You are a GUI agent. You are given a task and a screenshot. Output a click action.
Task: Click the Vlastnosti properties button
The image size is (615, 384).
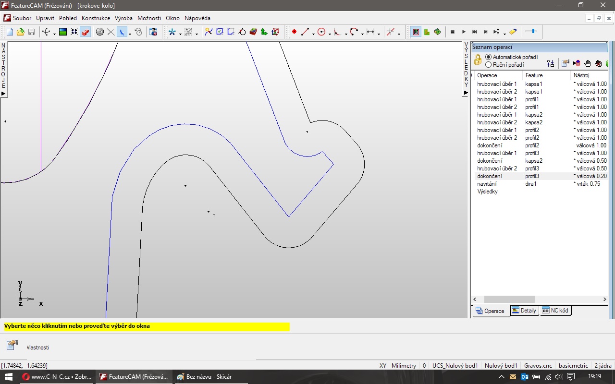[x=12, y=345]
